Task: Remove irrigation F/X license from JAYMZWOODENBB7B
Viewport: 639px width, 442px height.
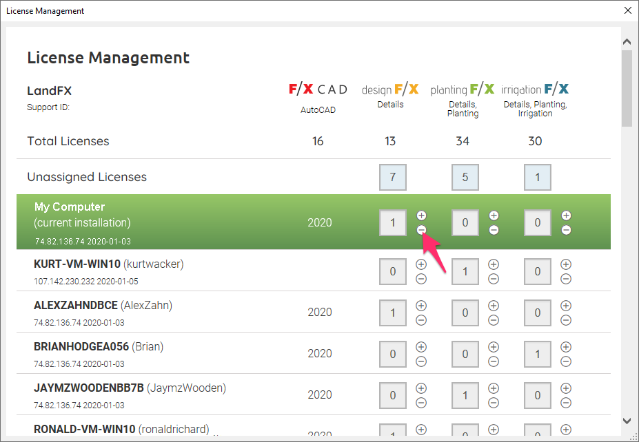Action: [566, 403]
